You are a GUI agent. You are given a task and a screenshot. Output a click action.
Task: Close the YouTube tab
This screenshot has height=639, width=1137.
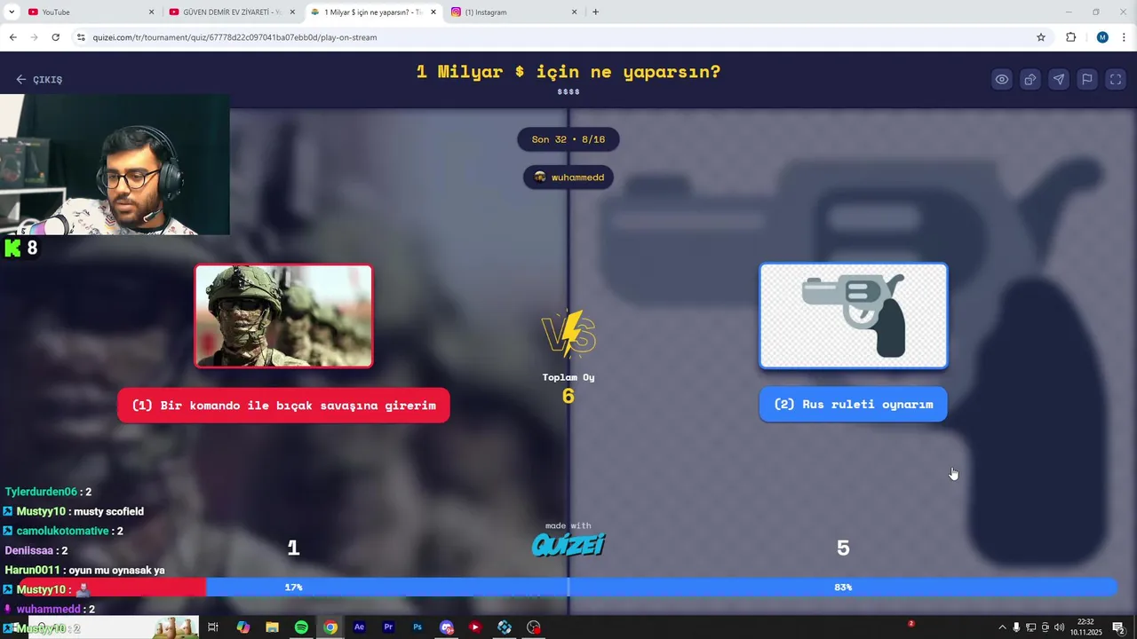point(151,12)
